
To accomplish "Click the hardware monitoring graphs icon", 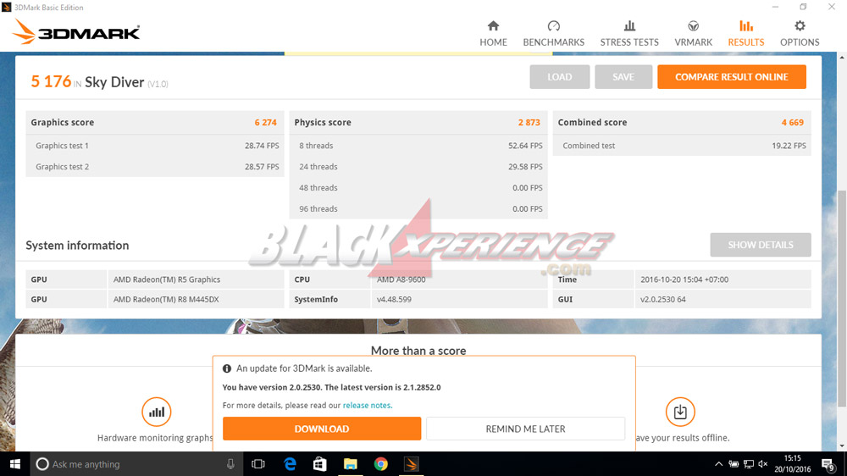I will tap(157, 412).
